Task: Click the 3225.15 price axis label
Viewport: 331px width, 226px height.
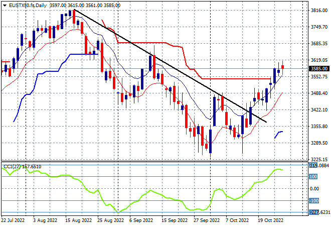Action: pos(319,160)
